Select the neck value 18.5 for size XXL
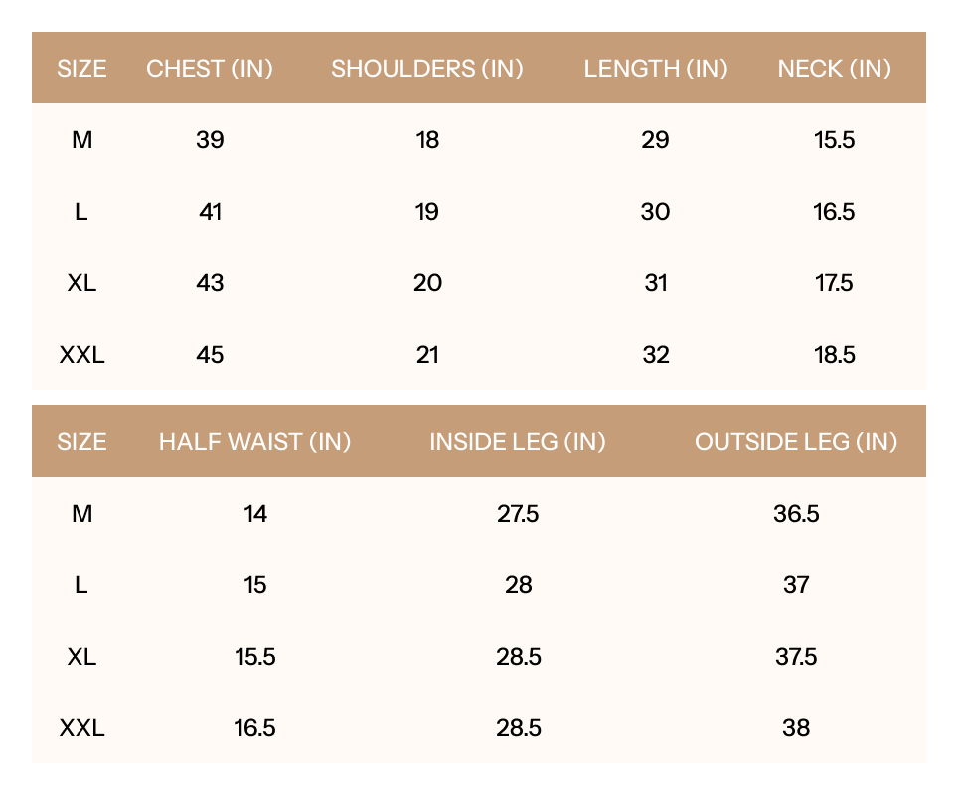The image size is (958, 795). point(834,355)
